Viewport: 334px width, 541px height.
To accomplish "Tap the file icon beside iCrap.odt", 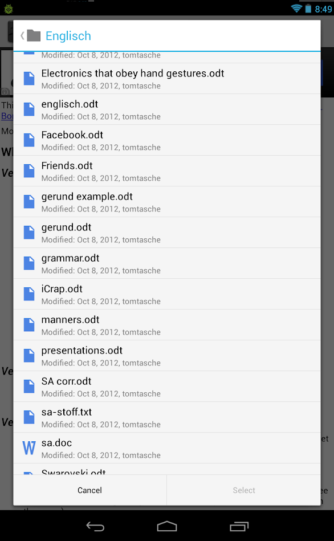I will click(29, 294).
